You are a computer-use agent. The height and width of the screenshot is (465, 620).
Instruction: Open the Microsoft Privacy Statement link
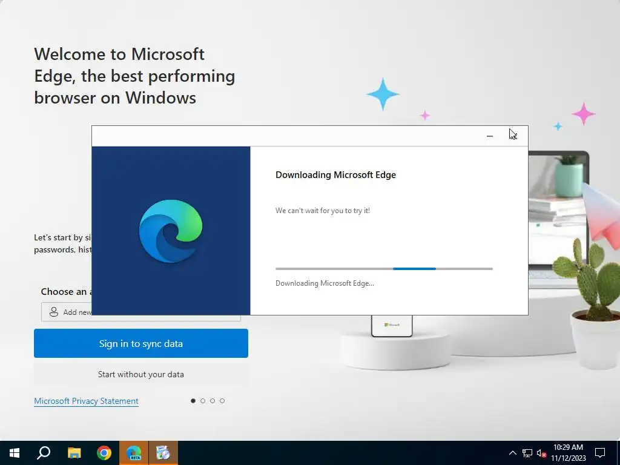[86, 401]
